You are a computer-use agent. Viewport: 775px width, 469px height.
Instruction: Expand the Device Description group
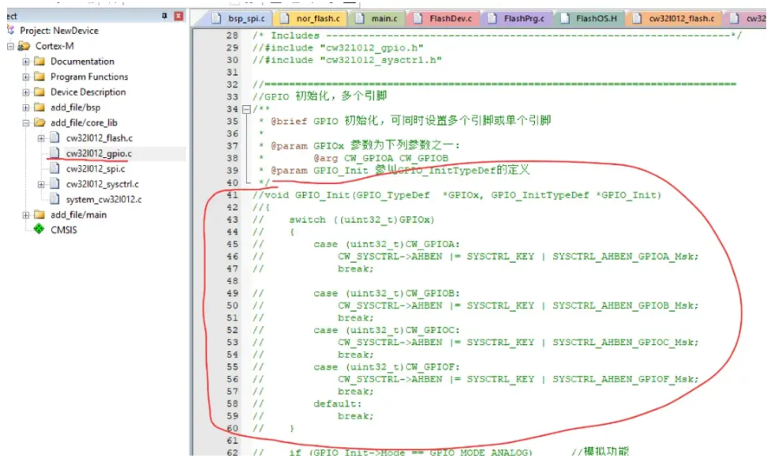click(x=26, y=92)
